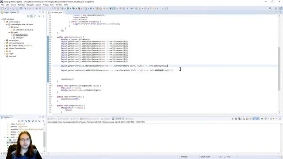Screen dimensions: 283x159
Task: Open the Debug dropdown arrow in toolbar
Action: pos(65,8)
